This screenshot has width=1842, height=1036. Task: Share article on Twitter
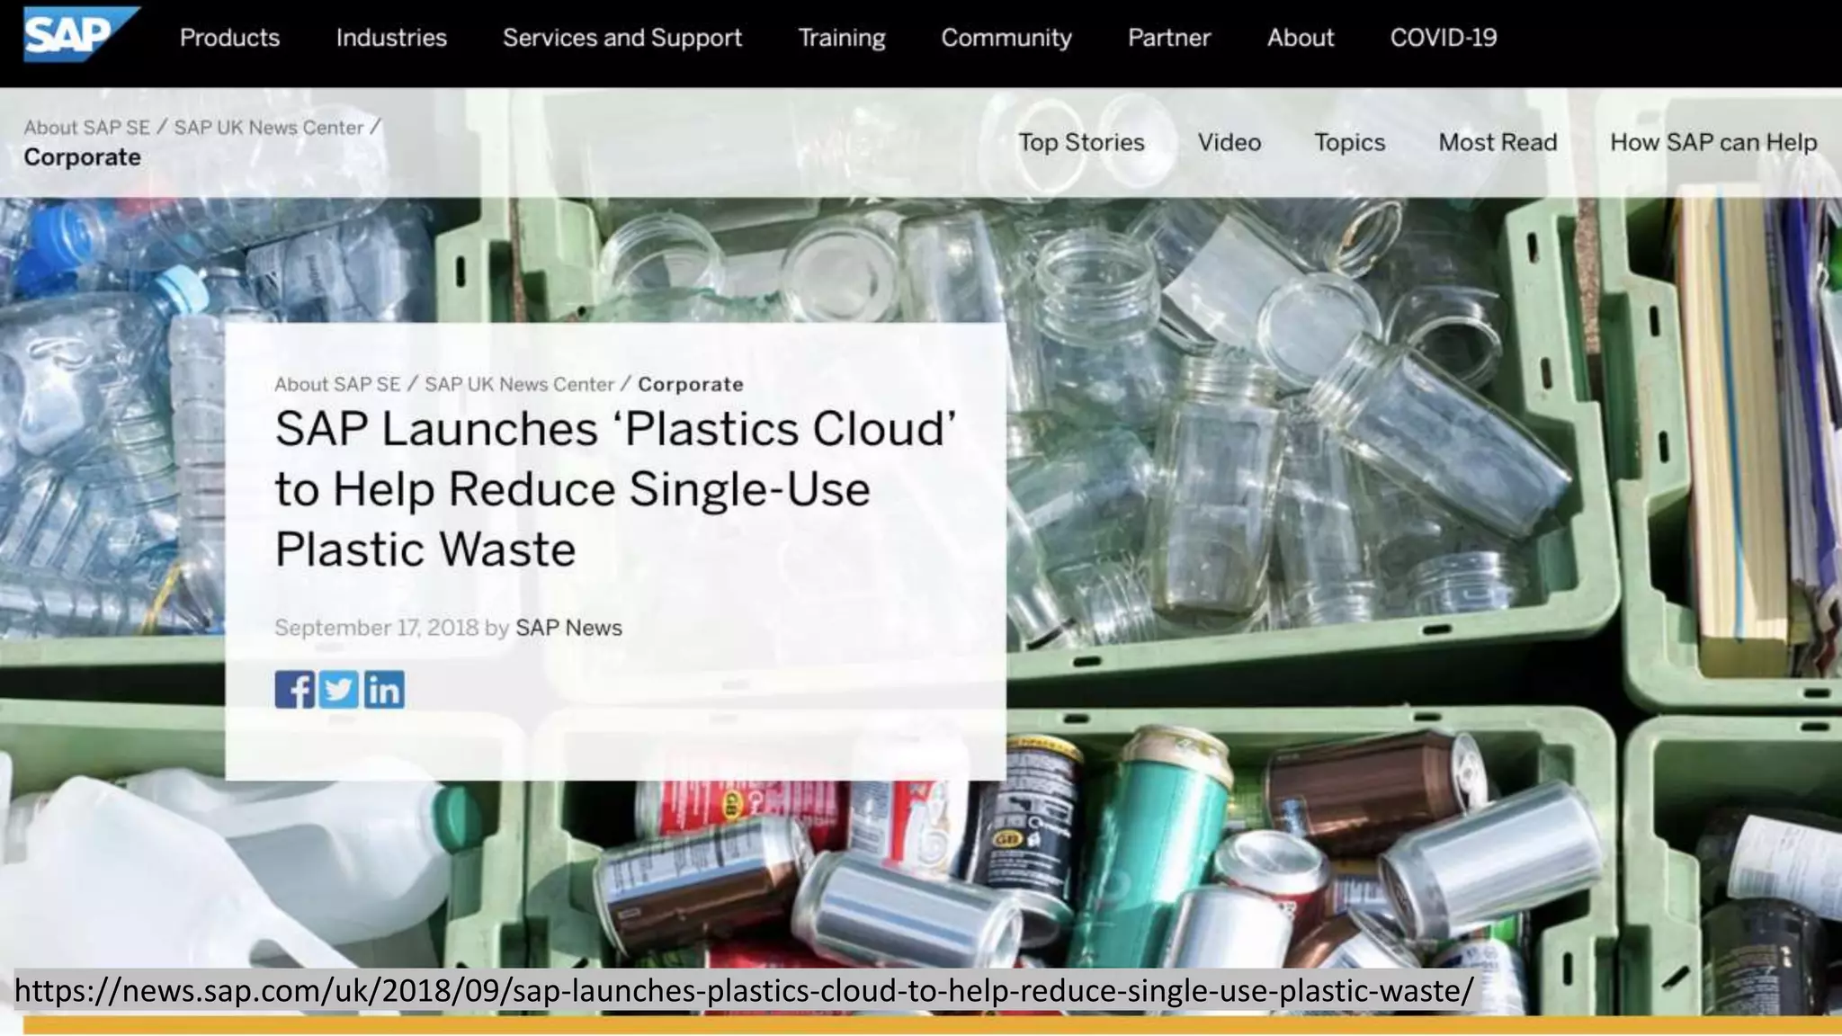pyautogui.click(x=339, y=690)
